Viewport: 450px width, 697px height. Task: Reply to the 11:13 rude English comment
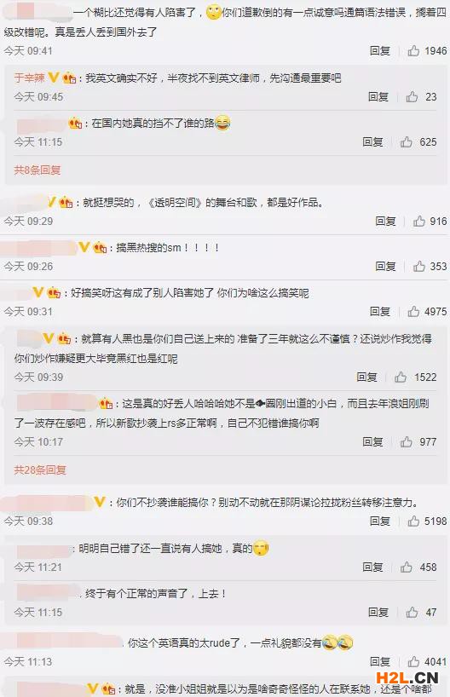tap(380, 661)
